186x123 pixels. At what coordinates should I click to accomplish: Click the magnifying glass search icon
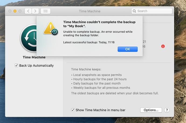click(x=134, y=11)
